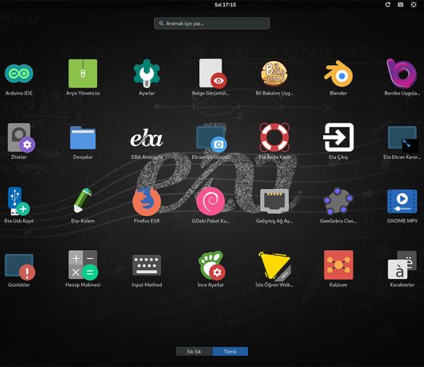Image resolution: width=424 pixels, height=367 pixels.
Task: Launch the Bonibo app
Action: click(402, 73)
